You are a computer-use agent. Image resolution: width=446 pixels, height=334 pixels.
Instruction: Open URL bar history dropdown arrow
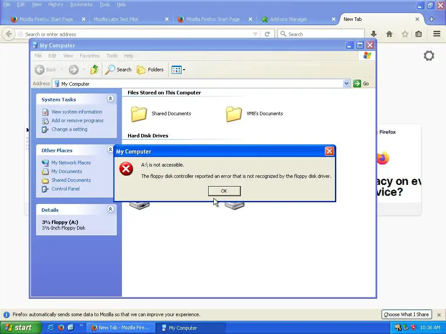(x=255, y=34)
